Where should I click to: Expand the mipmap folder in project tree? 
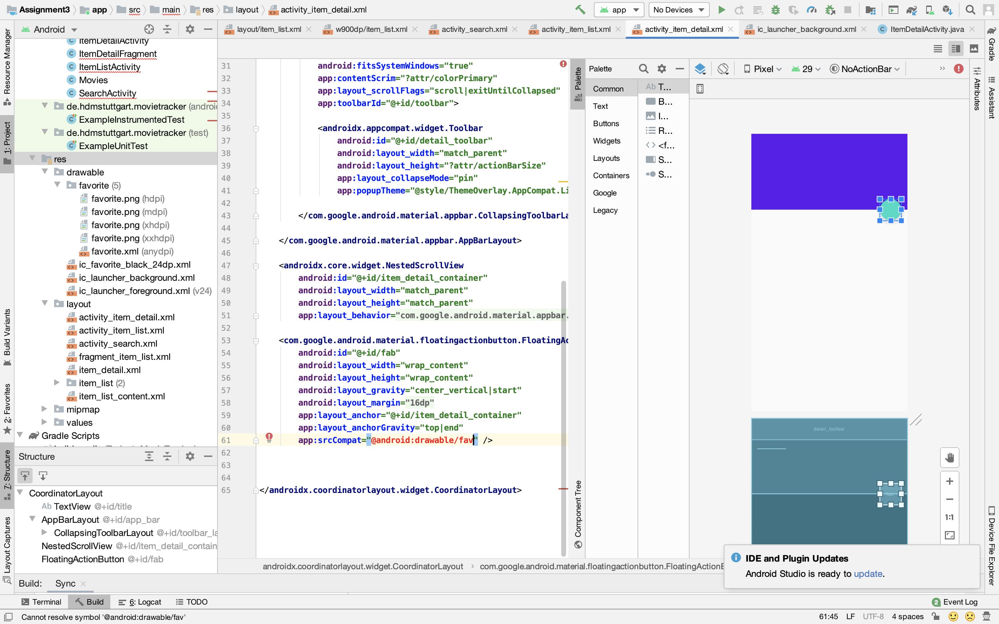click(45, 409)
